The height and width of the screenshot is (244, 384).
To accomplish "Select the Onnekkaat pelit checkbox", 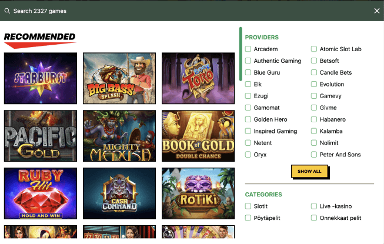I will tap(314, 218).
